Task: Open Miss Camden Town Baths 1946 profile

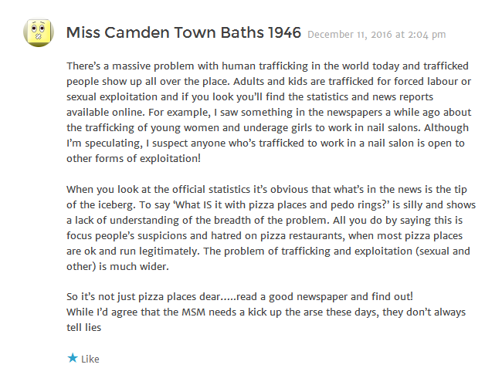Action: 184,32
